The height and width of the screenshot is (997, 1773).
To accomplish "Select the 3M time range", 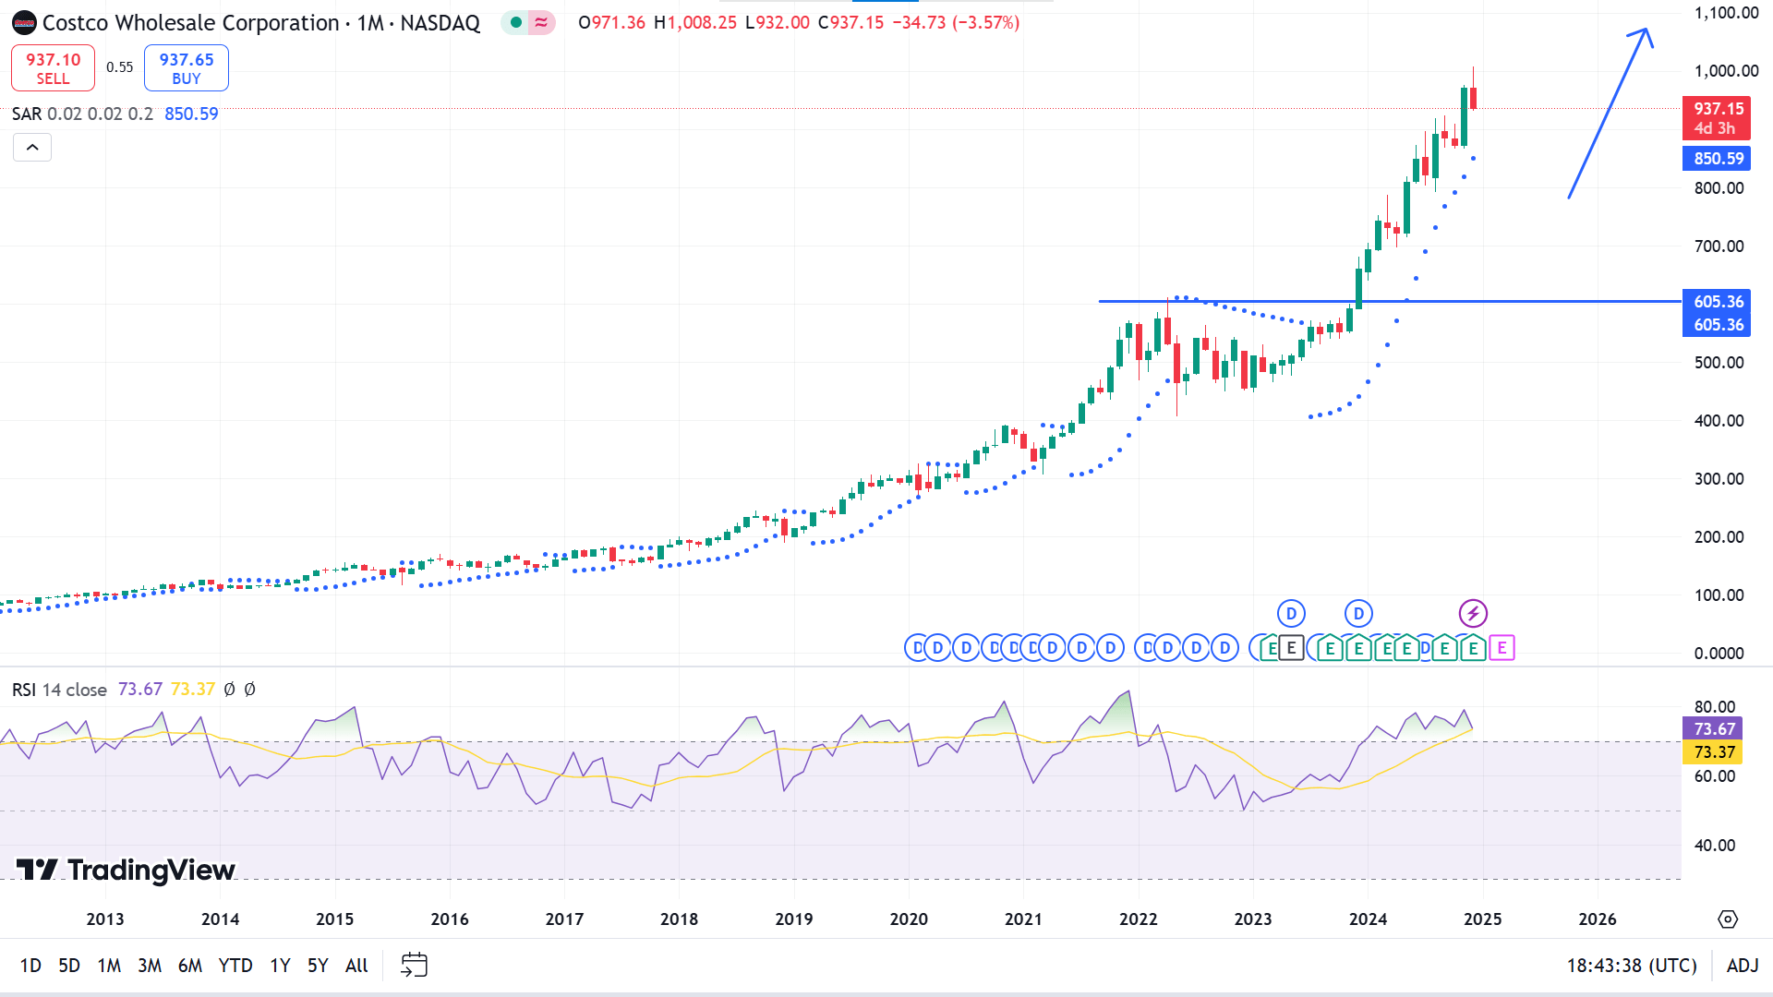I will [150, 966].
